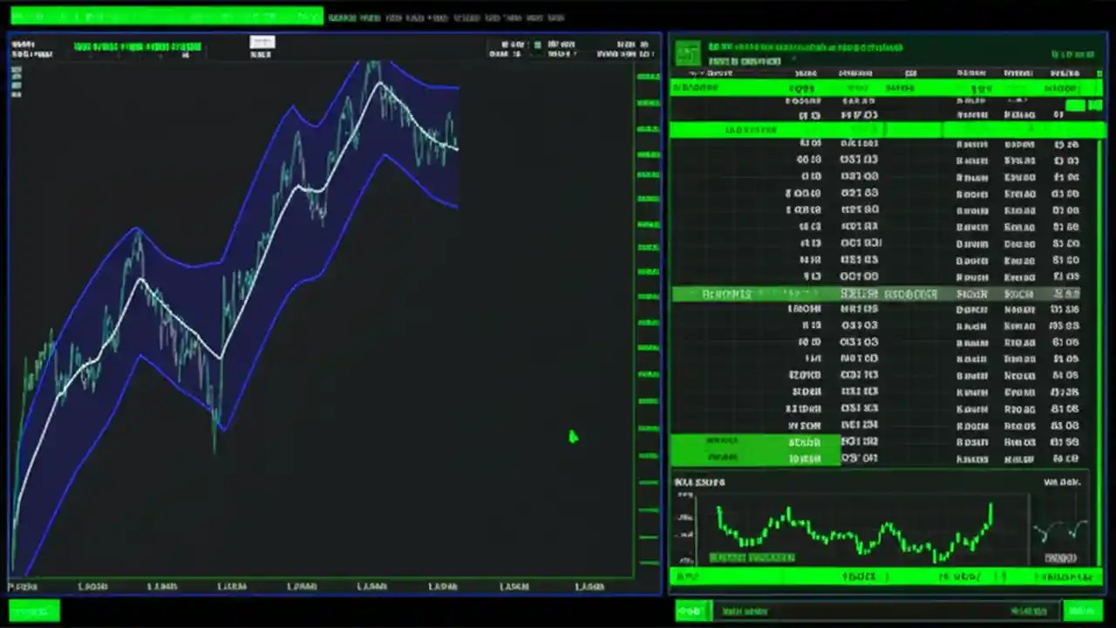Select the instrument icon in the right panel header
This screenshot has height=628, width=1116.
pyautogui.click(x=688, y=53)
